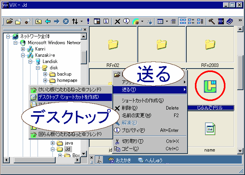Expand the Kanri network node
The height and width of the screenshot is (175, 245).
click(23, 49)
